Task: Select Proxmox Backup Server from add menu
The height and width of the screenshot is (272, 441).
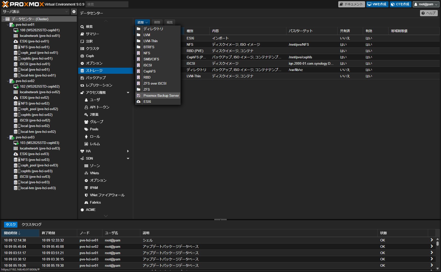Action: point(161,95)
